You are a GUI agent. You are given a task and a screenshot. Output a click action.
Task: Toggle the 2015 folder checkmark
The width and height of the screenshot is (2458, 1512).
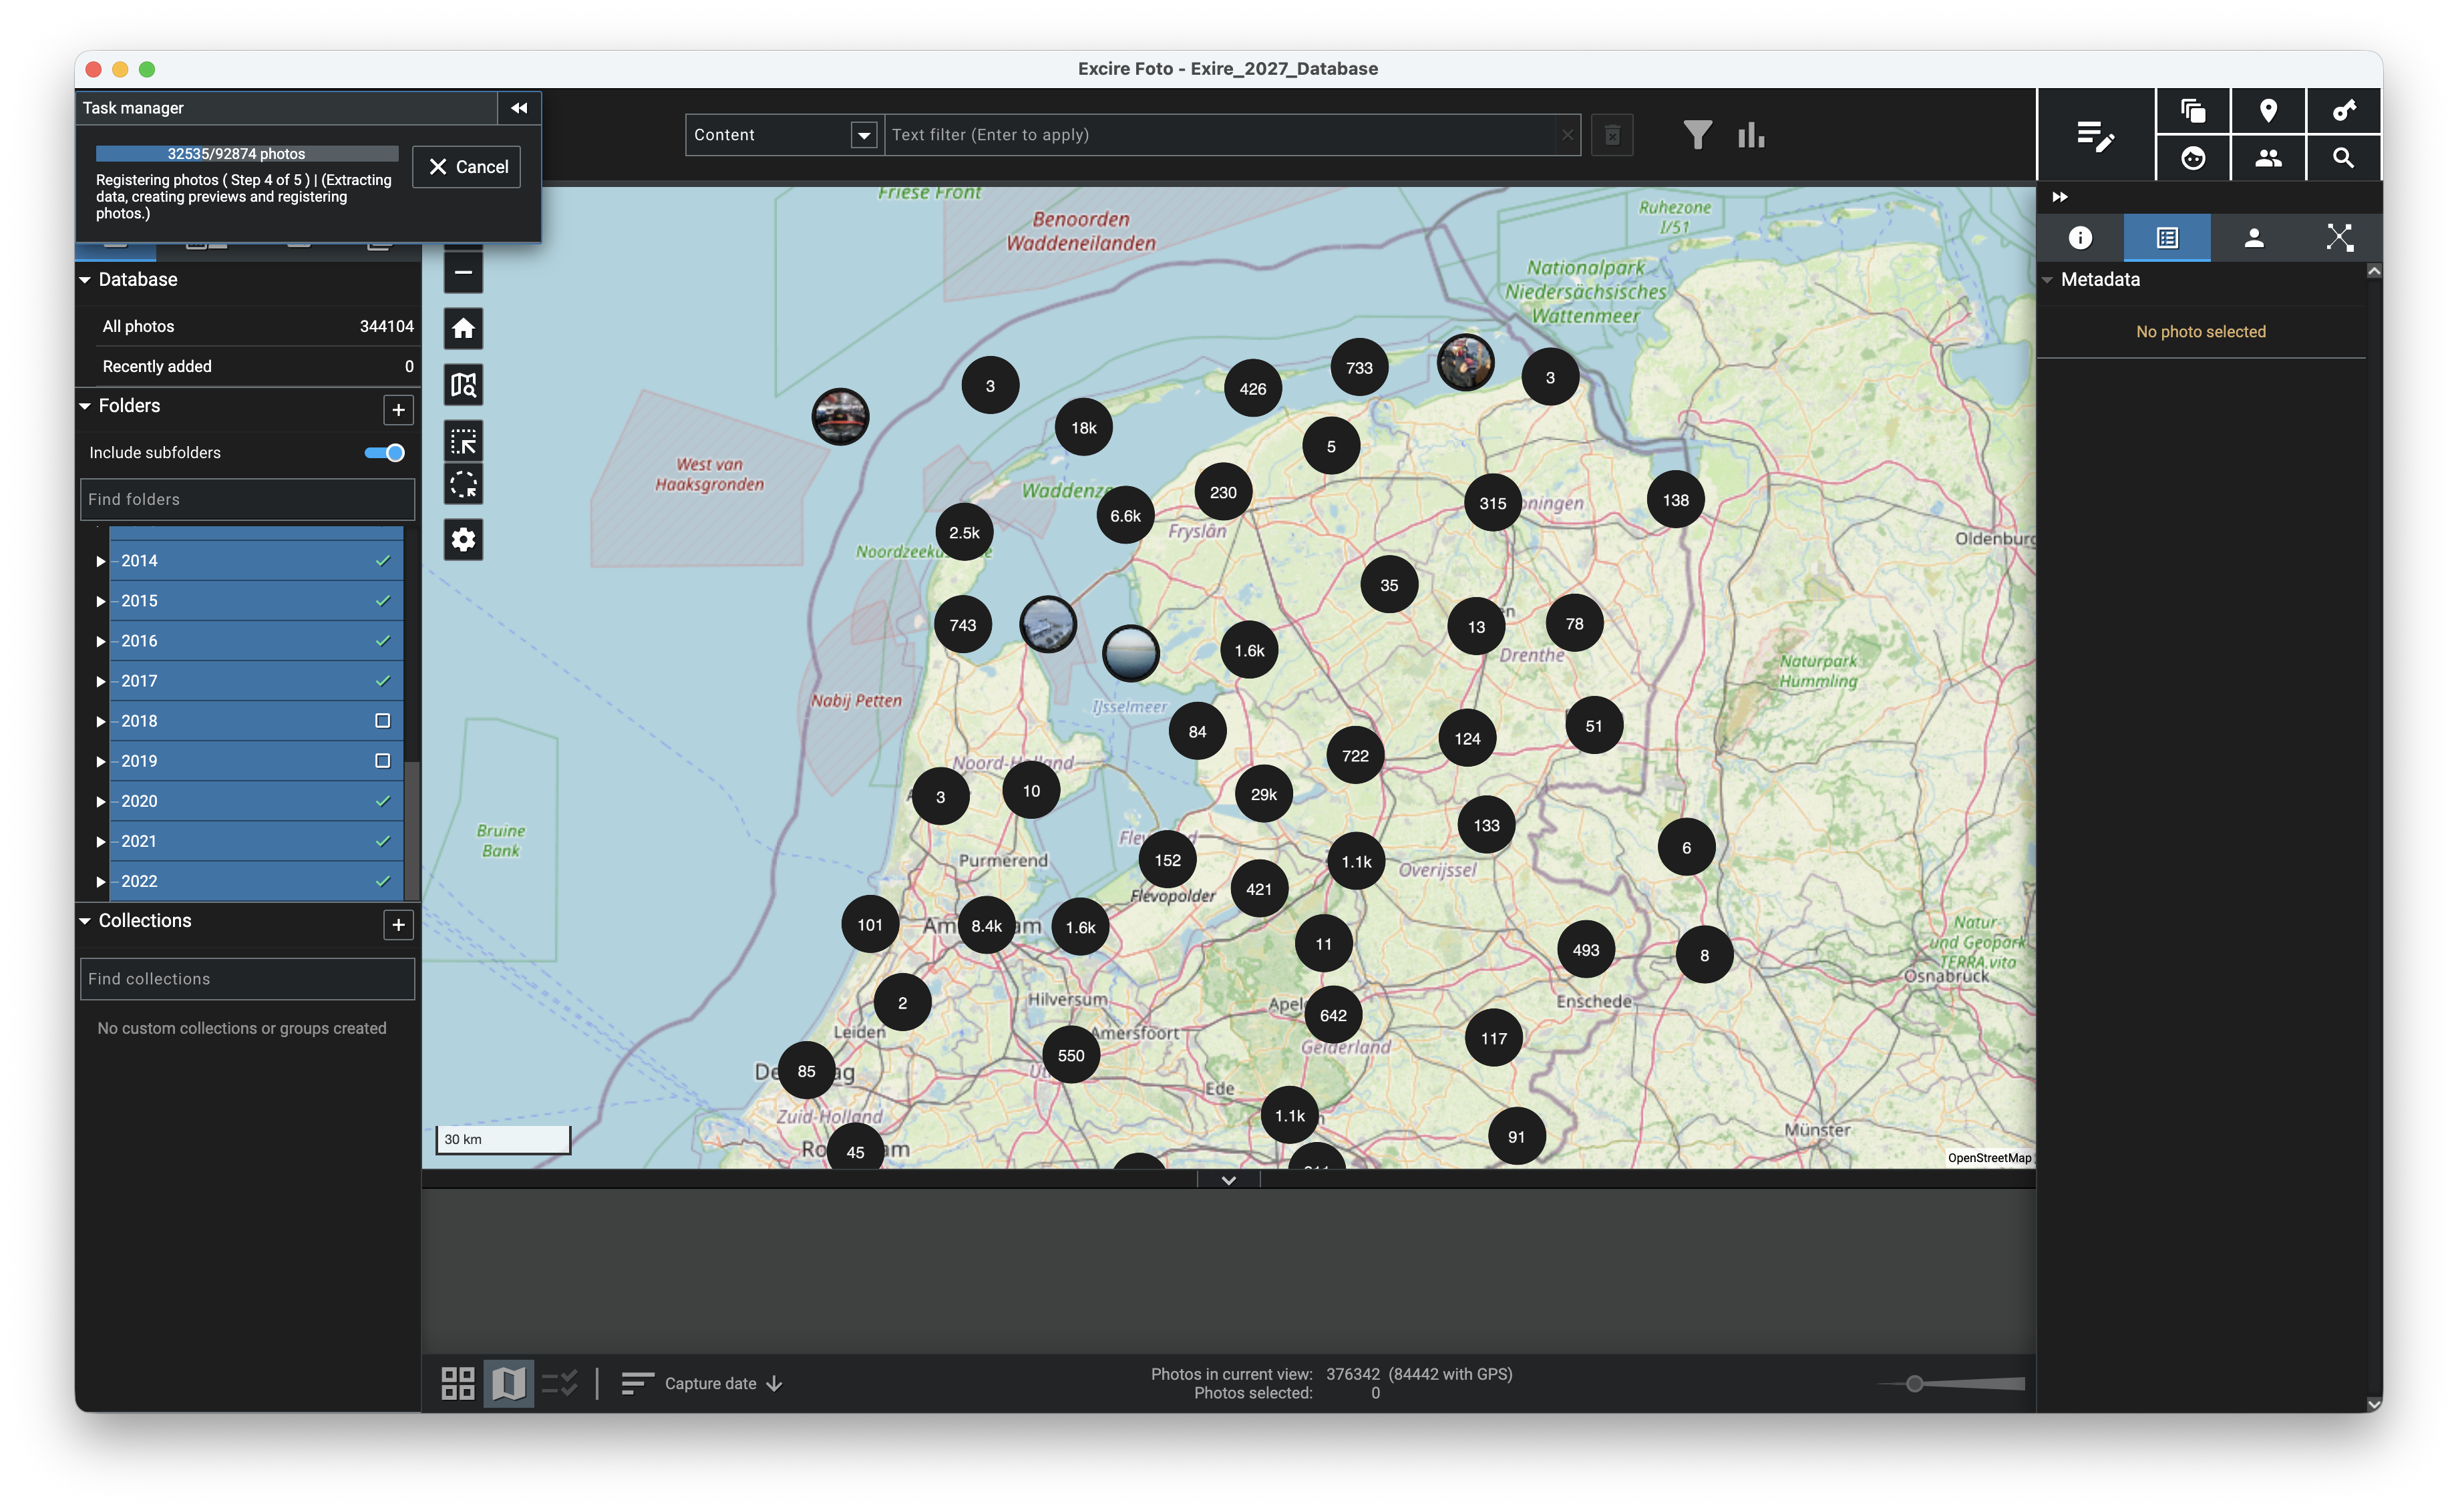coord(382,601)
